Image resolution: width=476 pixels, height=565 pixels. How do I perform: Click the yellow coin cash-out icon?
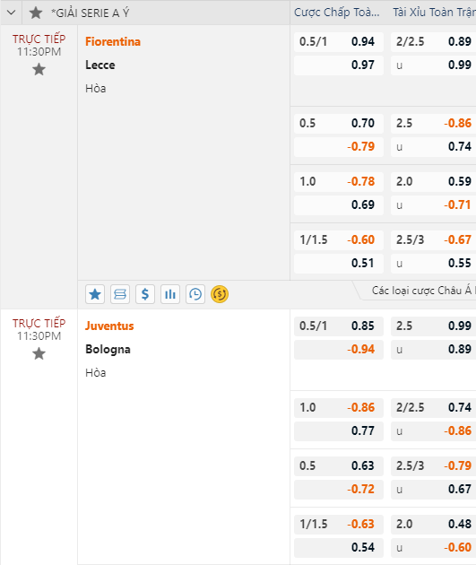pyautogui.click(x=220, y=294)
